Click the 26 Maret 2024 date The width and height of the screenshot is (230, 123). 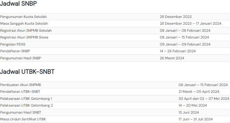(x=172, y=58)
